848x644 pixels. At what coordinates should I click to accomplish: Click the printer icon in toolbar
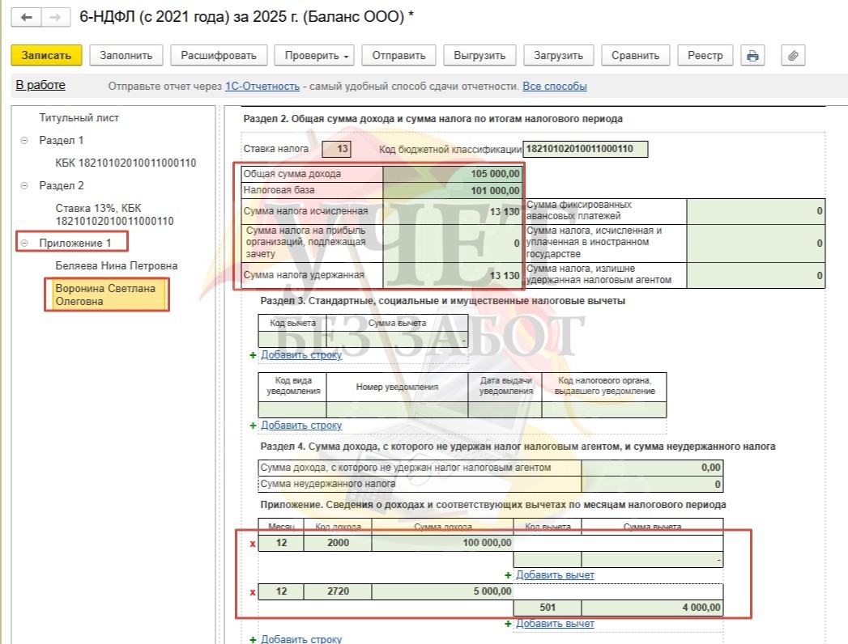coord(753,56)
